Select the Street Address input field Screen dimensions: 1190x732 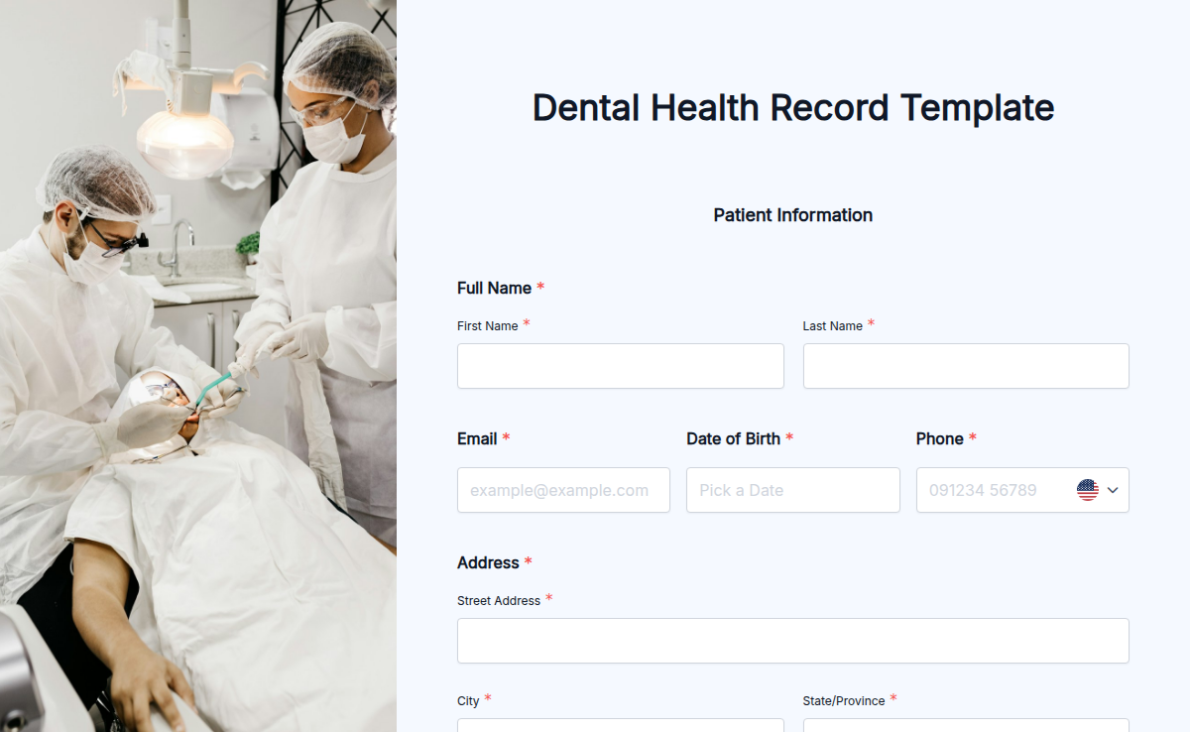792,640
